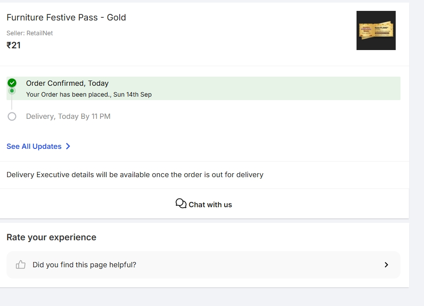Click the Chat with us button

pos(204,204)
